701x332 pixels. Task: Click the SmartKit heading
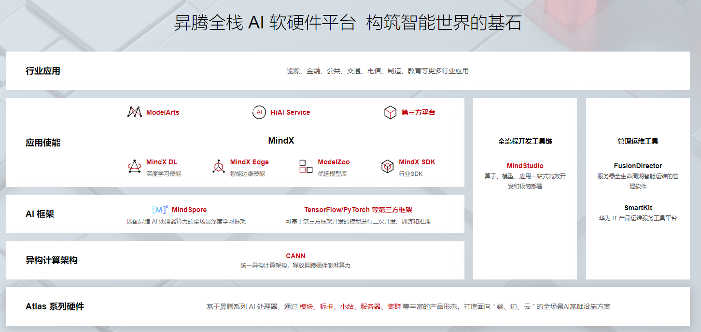tap(638, 208)
